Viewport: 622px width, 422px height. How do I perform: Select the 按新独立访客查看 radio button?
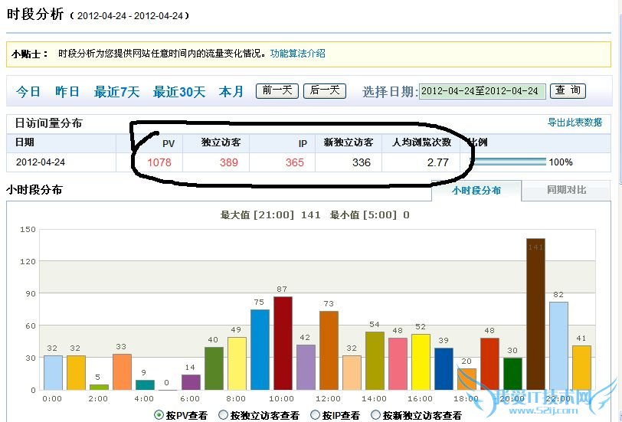coord(375,415)
